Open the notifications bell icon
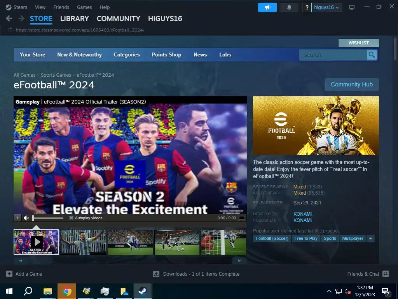 [x=289, y=7]
